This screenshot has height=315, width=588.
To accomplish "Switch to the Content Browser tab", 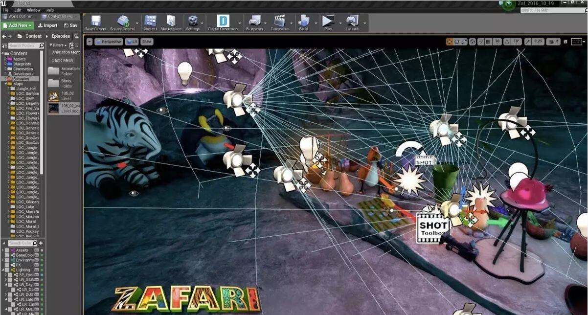I will point(61,17).
